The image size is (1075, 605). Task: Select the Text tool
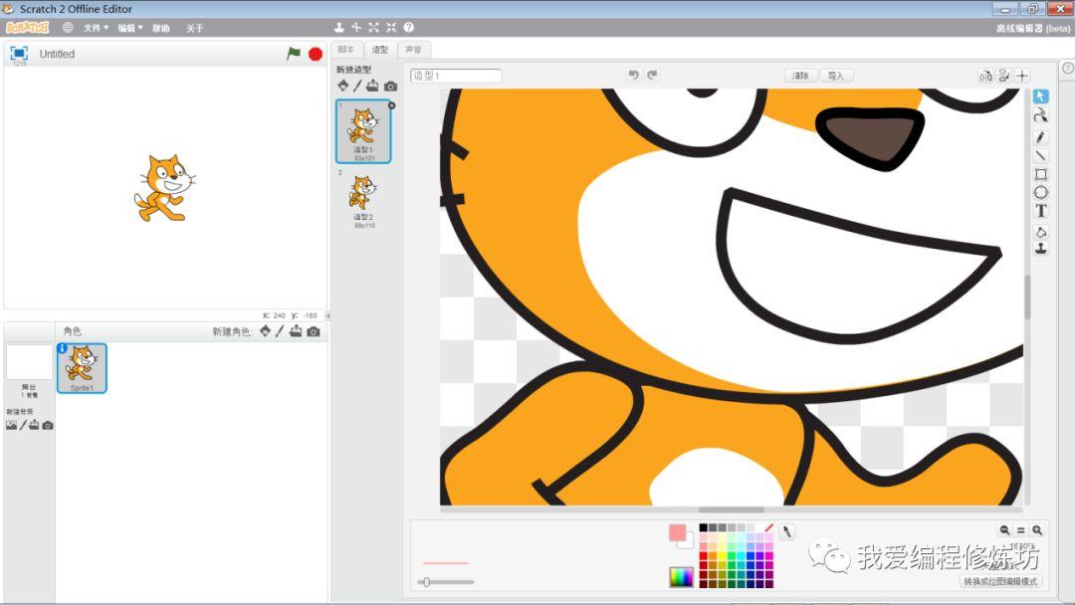coord(1041,211)
